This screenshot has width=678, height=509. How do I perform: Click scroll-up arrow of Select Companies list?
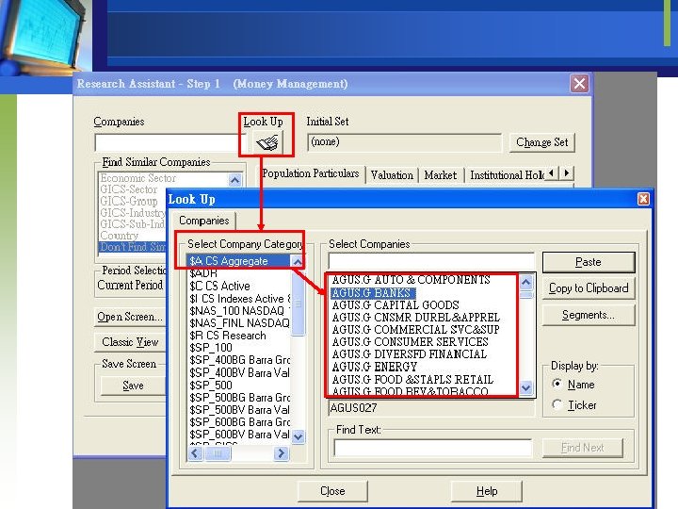[x=526, y=282]
